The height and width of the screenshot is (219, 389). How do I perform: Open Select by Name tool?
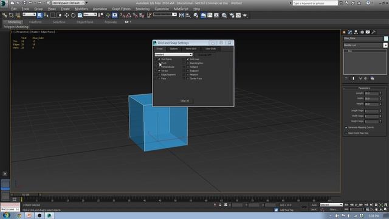click(46, 15)
